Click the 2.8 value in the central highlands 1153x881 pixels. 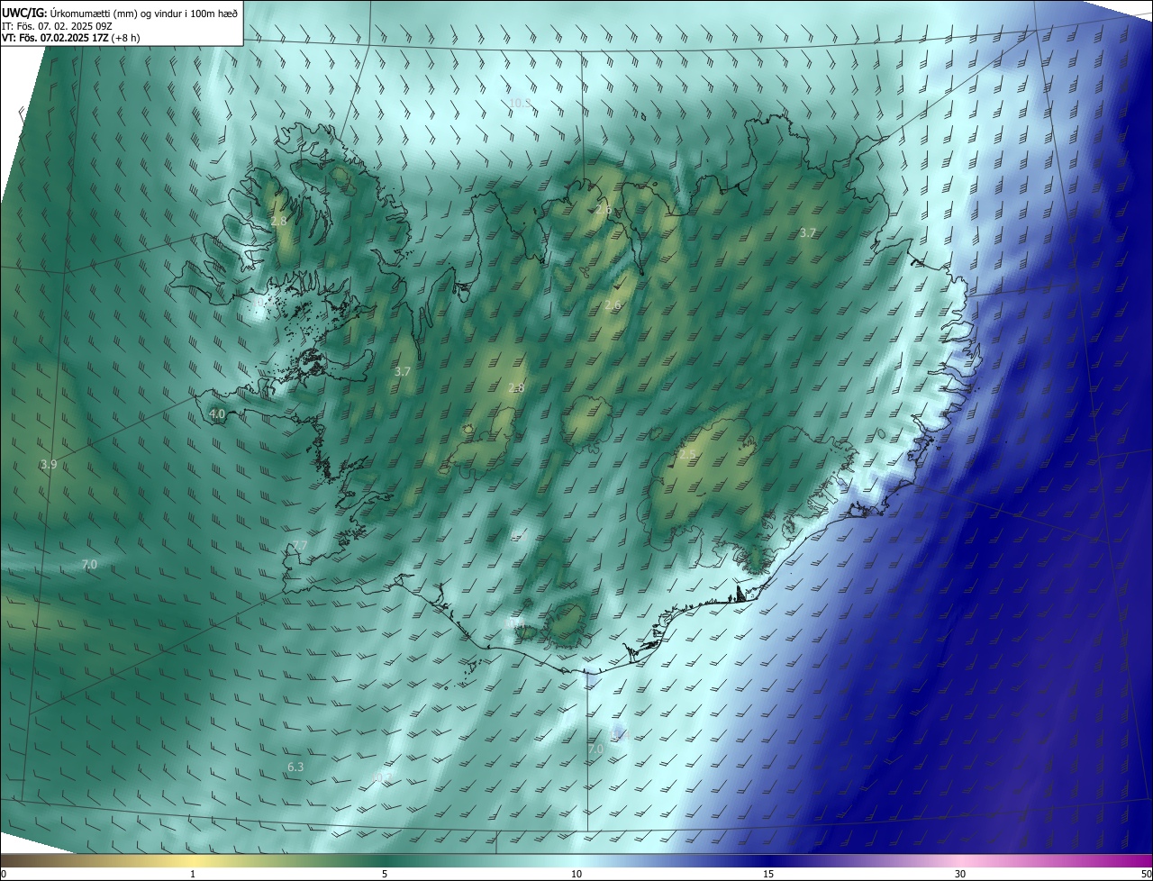pyautogui.click(x=516, y=387)
